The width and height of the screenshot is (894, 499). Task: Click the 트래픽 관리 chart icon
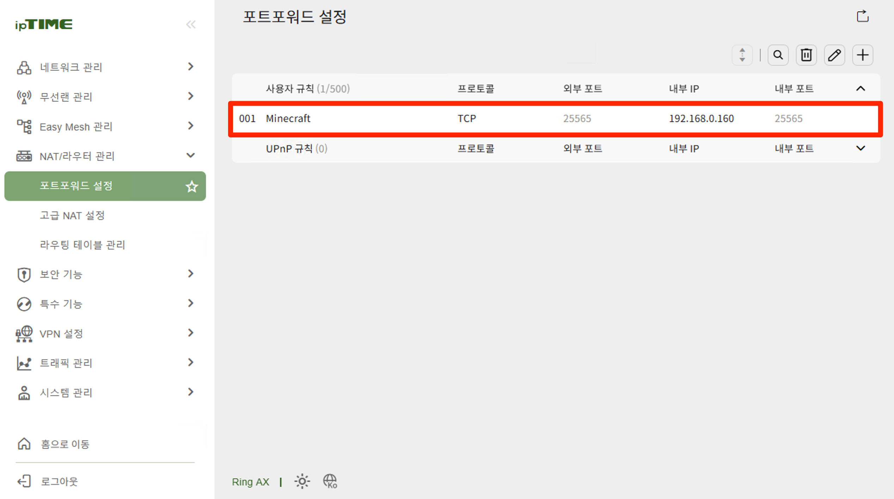click(x=24, y=363)
